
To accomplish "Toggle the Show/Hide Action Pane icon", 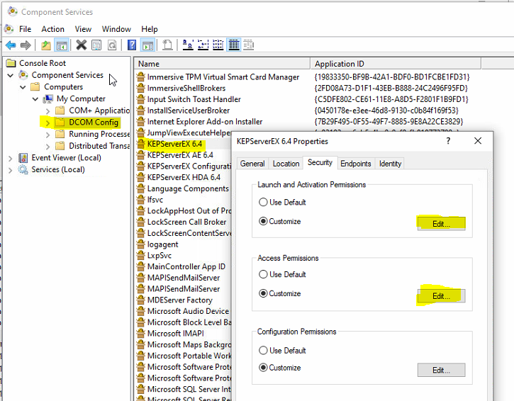I will click(147, 45).
